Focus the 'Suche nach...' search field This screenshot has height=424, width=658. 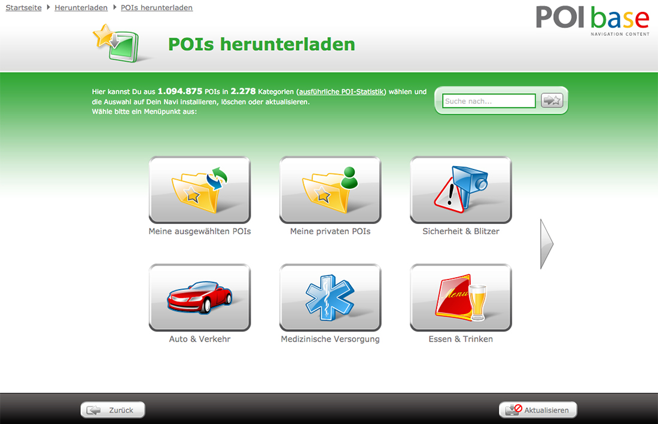point(489,101)
